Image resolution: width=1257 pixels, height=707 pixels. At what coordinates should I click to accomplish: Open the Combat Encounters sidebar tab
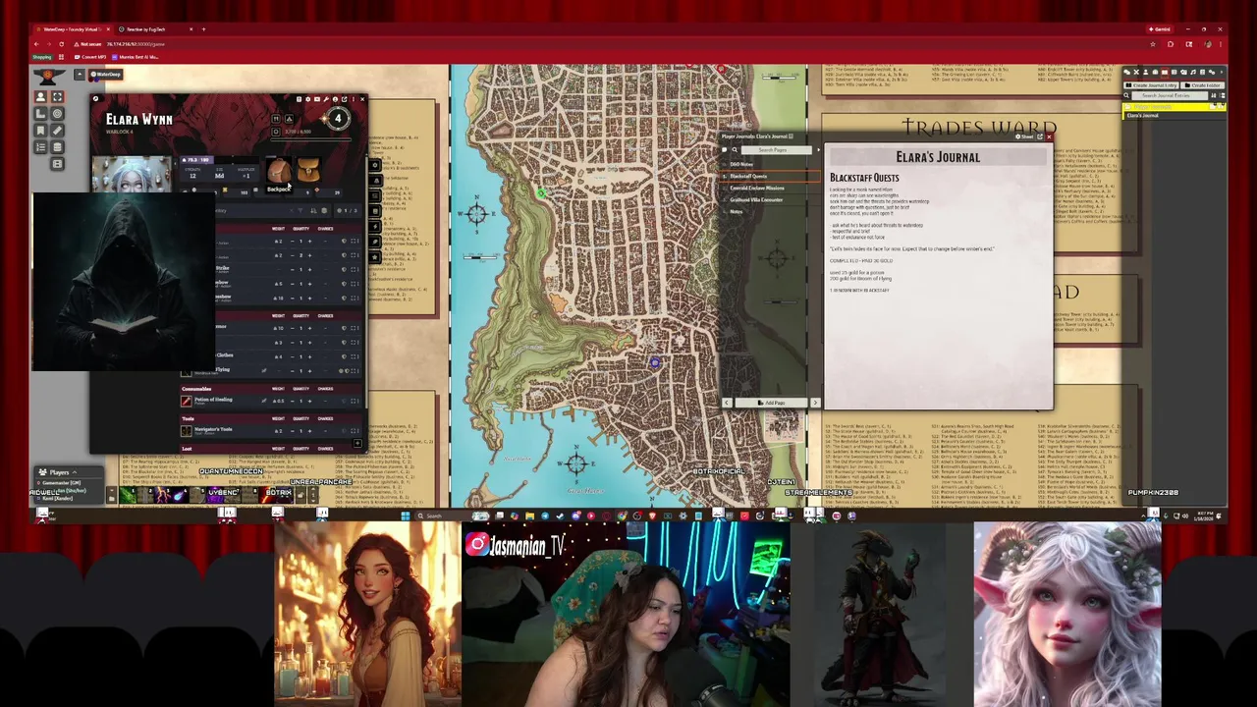coord(1136,72)
